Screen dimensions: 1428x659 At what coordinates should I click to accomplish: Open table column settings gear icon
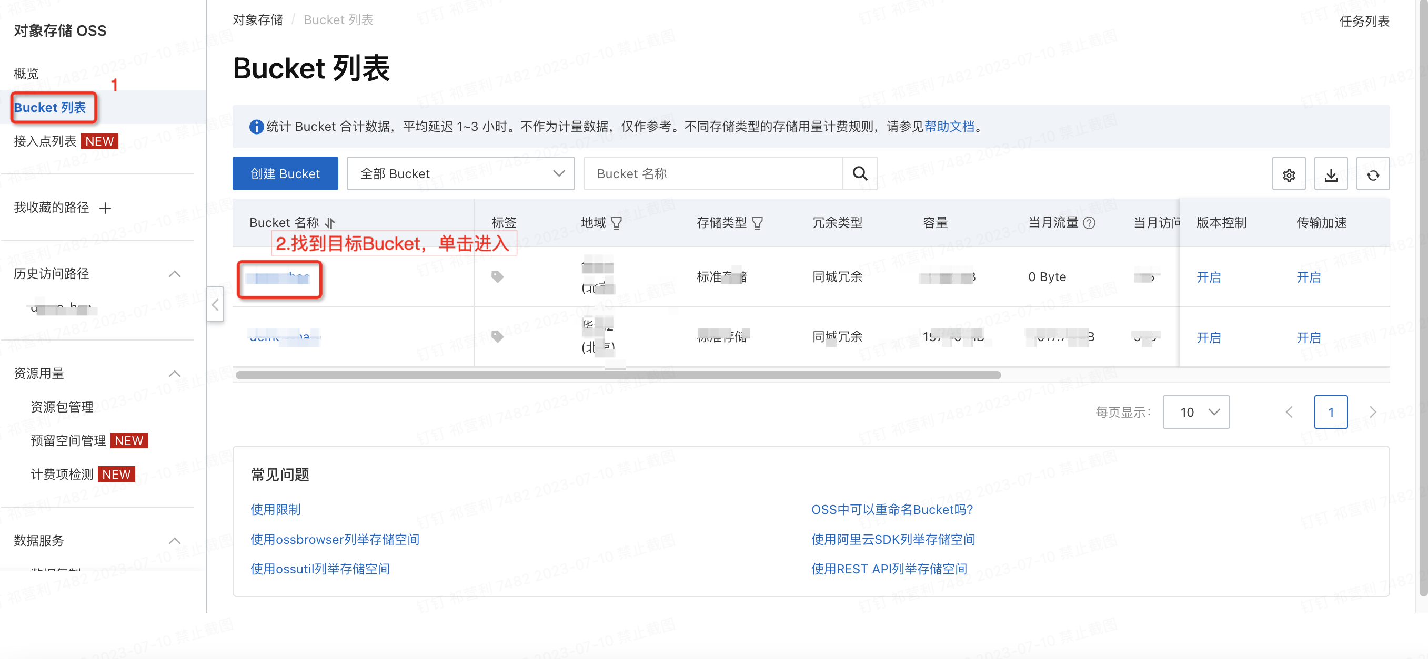coord(1288,175)
